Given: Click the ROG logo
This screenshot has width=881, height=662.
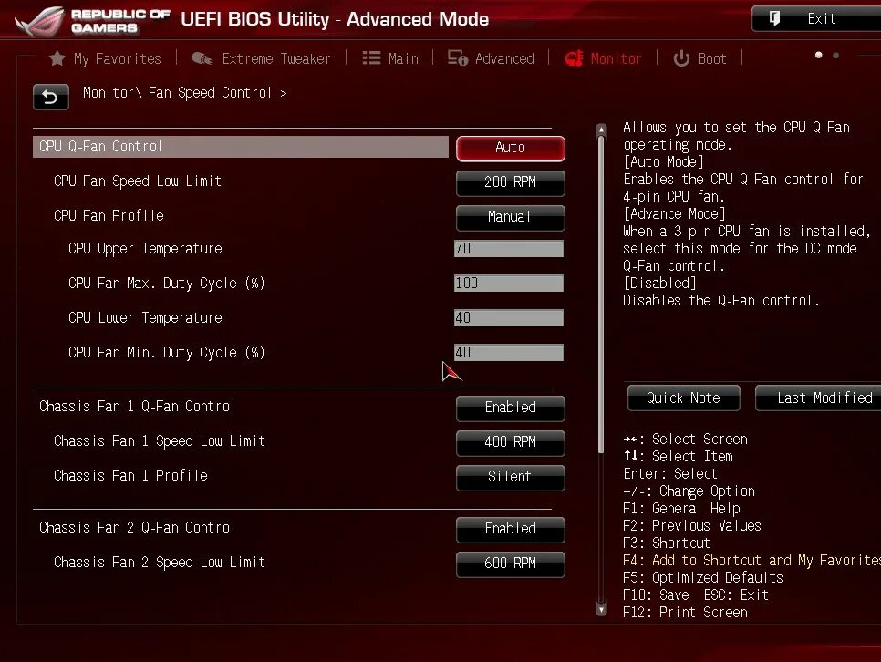Looking at the screenshot, I should [39, 22].
